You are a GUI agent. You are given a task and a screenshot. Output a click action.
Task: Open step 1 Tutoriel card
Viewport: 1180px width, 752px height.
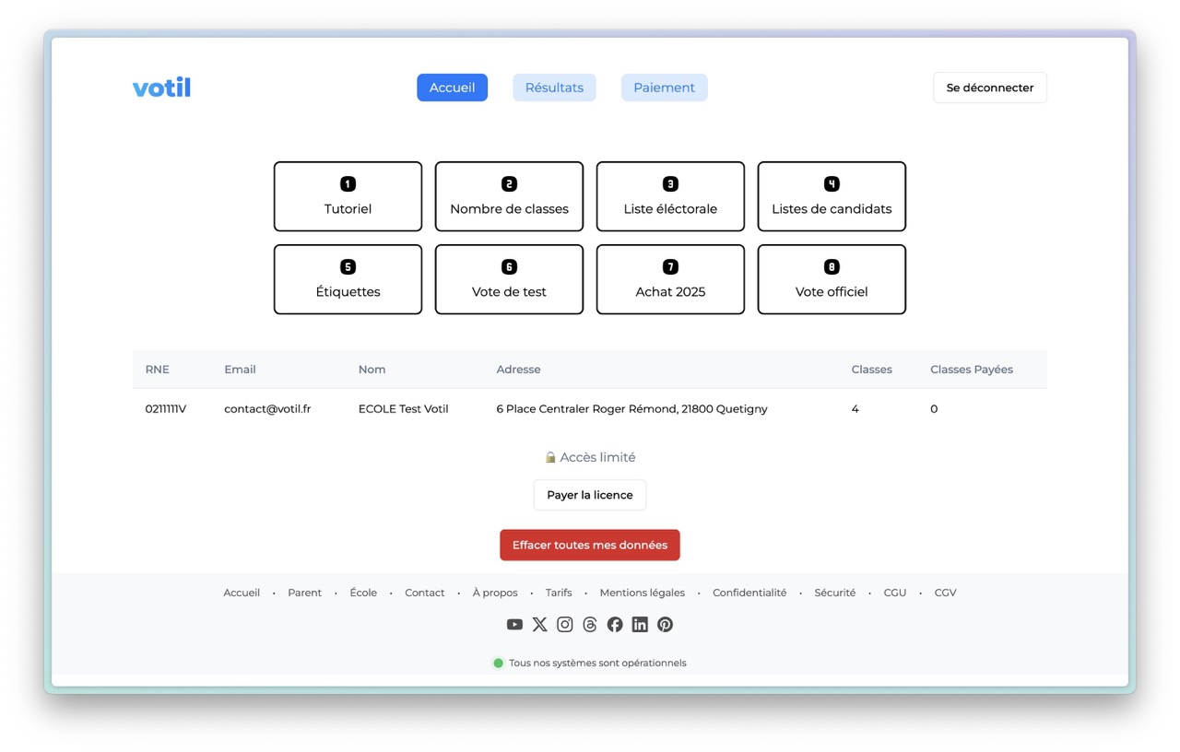[348, 196]
